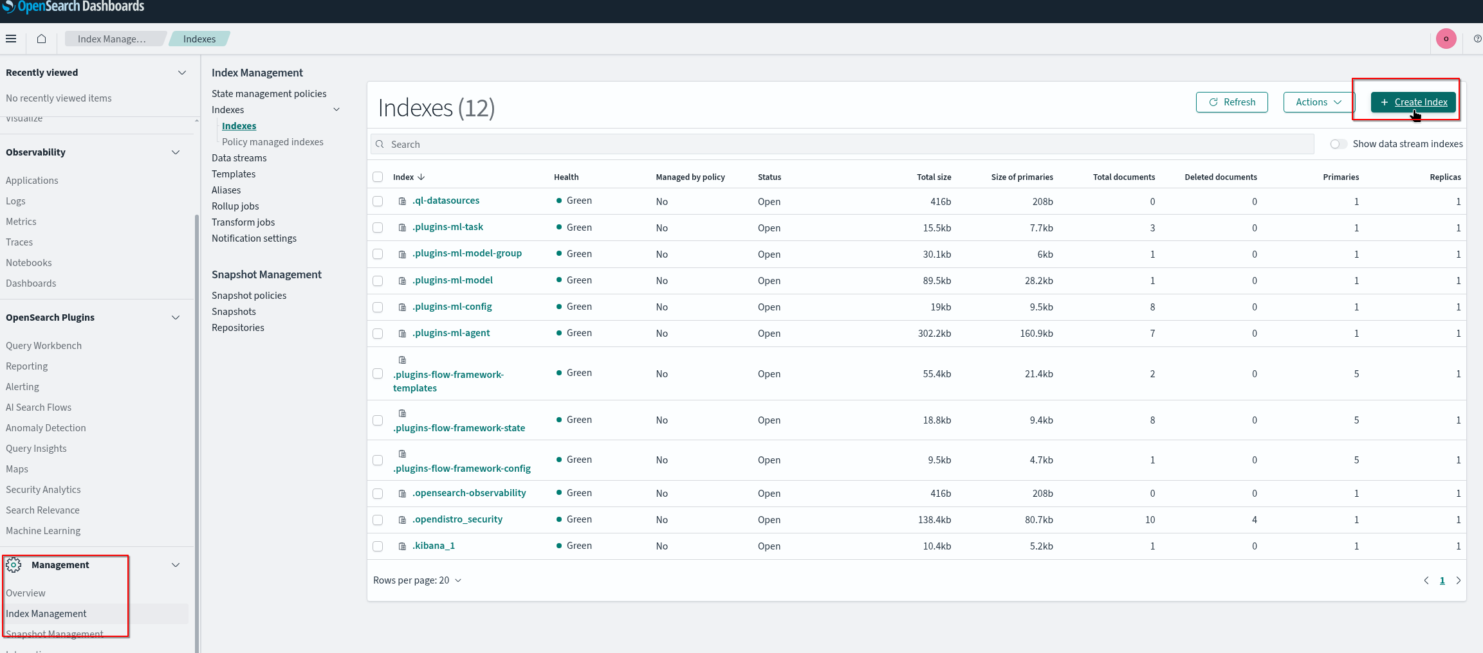The height and width of the screenshot is (653, 1483).
Task: Open Templates page
Action: tap(234, 174)
